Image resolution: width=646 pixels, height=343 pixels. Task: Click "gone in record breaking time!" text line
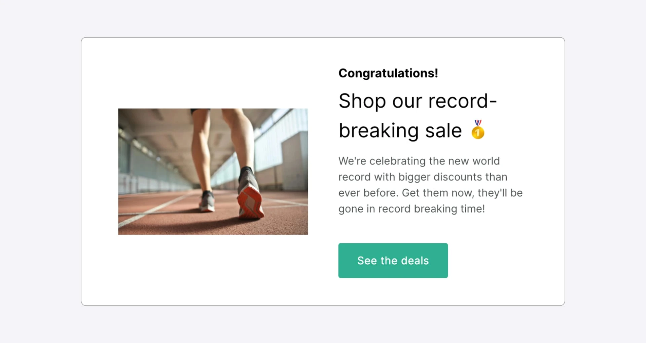(x=411, y=209)
